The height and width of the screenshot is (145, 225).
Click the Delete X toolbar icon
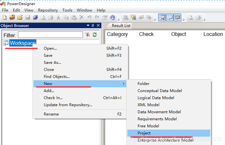pyautogui.click(x=82, y=17)
